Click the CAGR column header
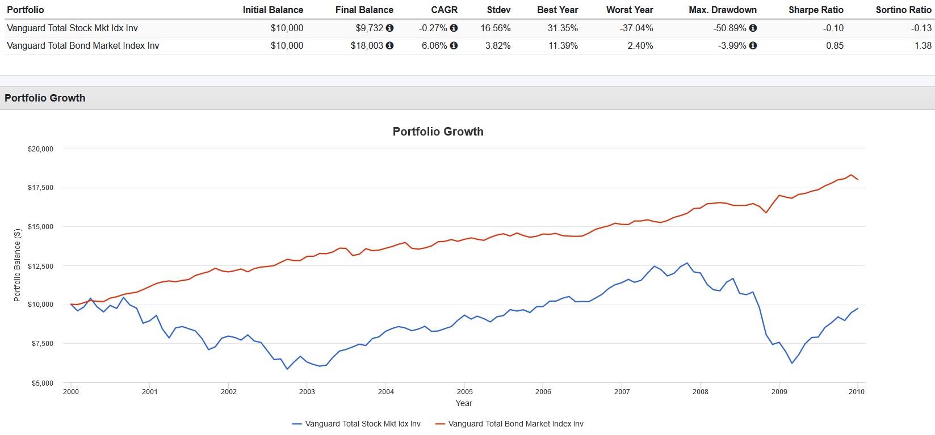Screen dimensions: 935x435 tap(444, 10)
